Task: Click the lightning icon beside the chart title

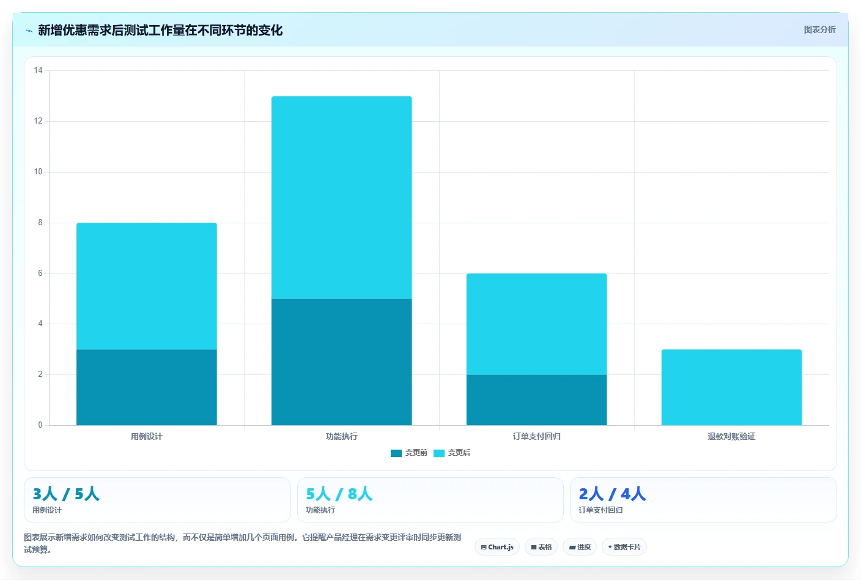Action: click(x=29, y=31)
